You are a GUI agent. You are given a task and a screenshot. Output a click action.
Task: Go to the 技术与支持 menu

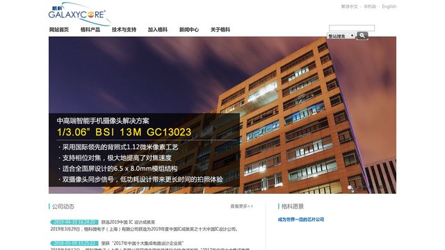point(124,29)
